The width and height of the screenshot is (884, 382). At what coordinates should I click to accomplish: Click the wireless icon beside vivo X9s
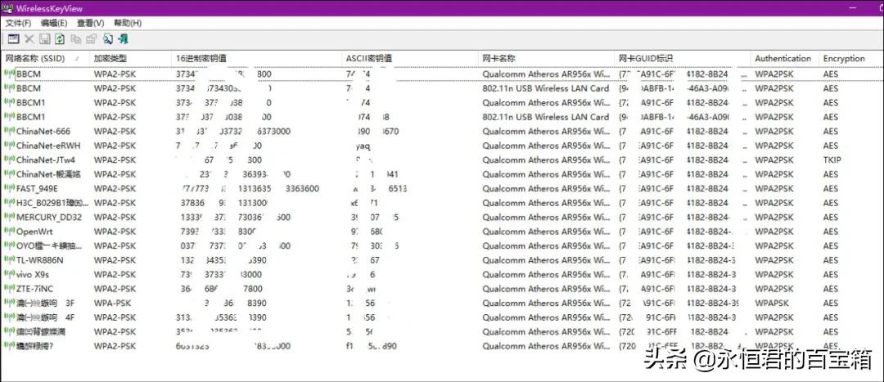click(10, 274)
